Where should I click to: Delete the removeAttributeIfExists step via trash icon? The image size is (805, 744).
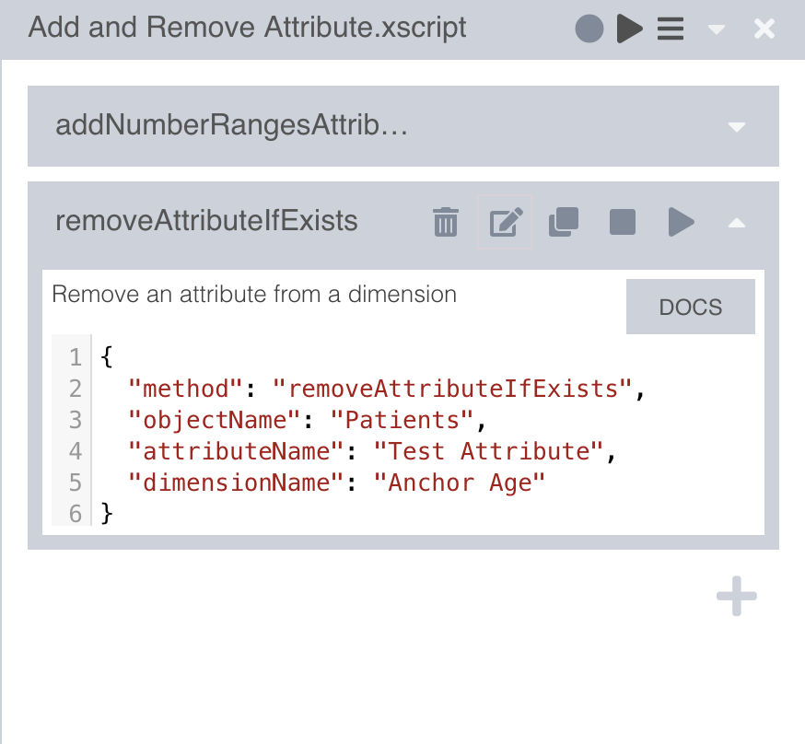tap(446, 222)
